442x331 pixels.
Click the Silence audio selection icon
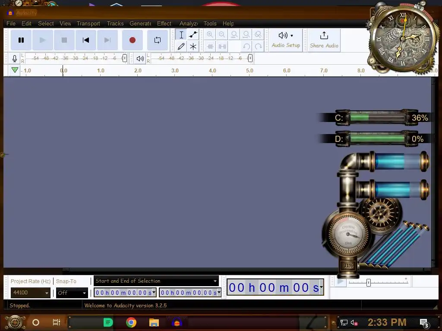point(222,47)
